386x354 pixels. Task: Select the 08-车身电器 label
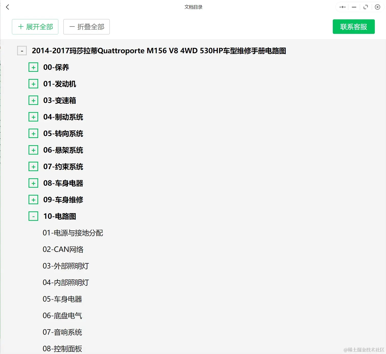pyautogui.click(x=63, y=183)
